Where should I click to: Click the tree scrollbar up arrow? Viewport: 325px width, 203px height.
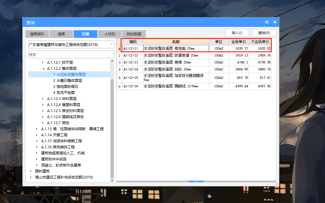point(112,61)
